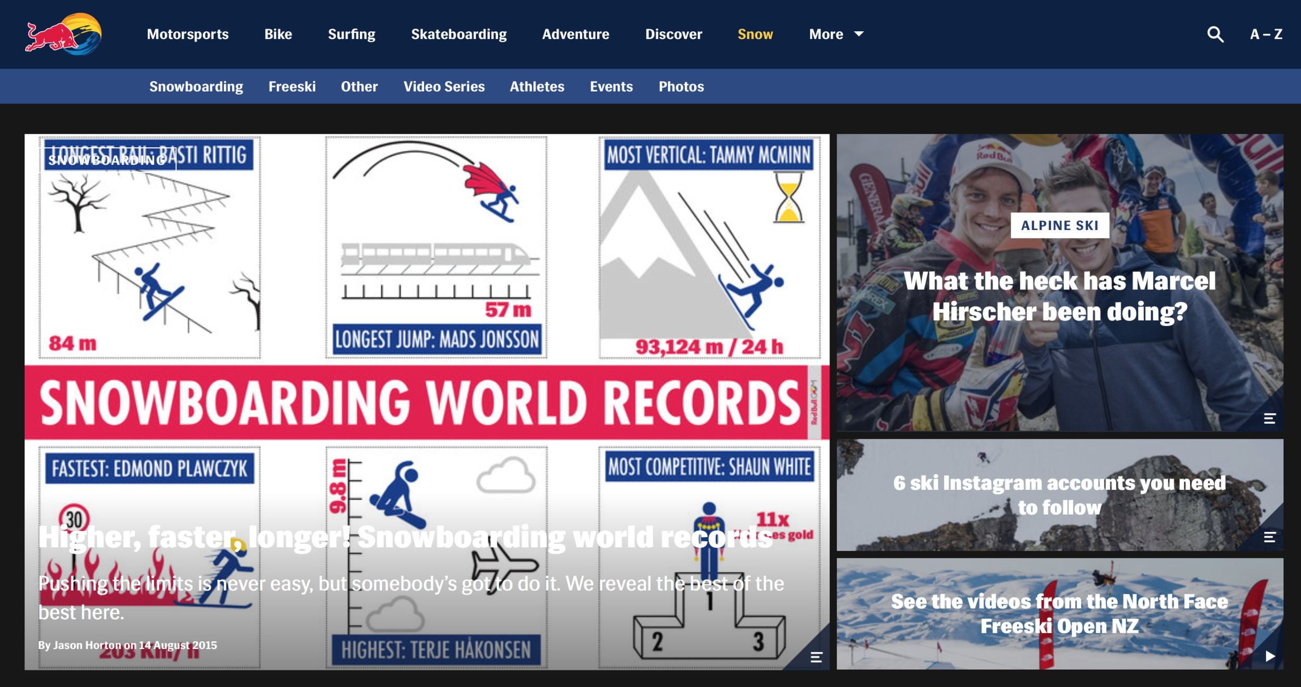Click the Snowboarding World Records banner image
This screenshot has height=687, width=1301.
point(427,402)
